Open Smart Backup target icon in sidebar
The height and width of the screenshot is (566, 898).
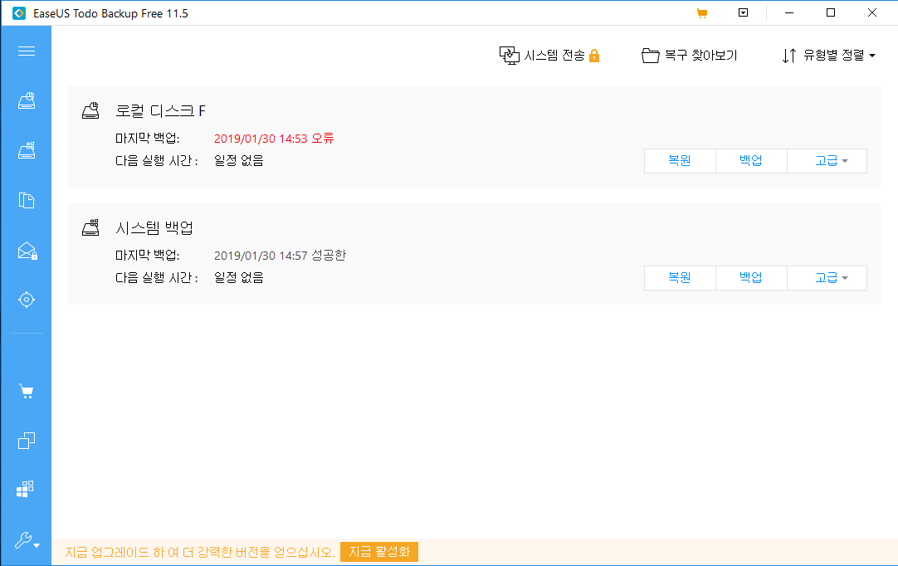tap(27, 300)
